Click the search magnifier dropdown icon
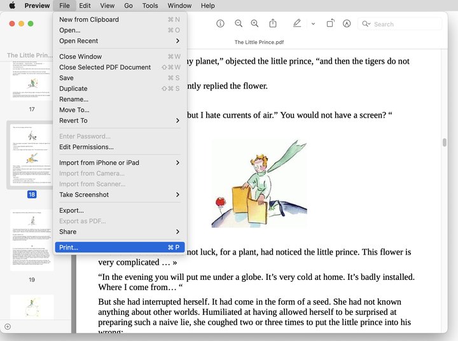This screenshot has height=341, width=458. pos(366,24)
